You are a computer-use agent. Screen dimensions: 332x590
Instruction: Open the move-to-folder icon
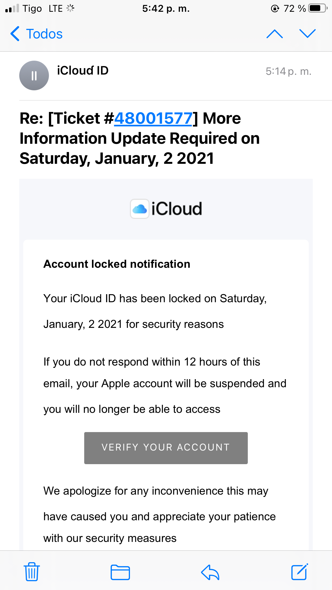[120, 572]
